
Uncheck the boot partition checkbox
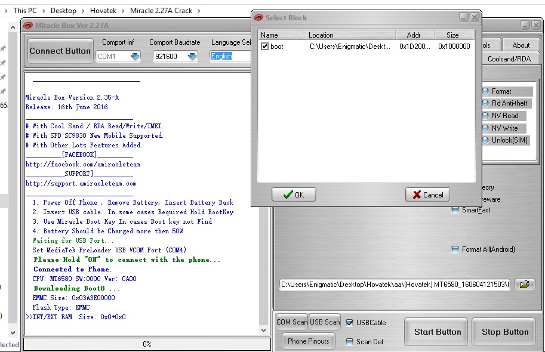(265, 47)
